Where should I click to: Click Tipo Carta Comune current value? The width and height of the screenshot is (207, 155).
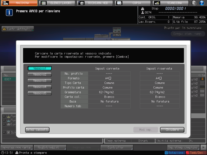[x=109, y=83]
